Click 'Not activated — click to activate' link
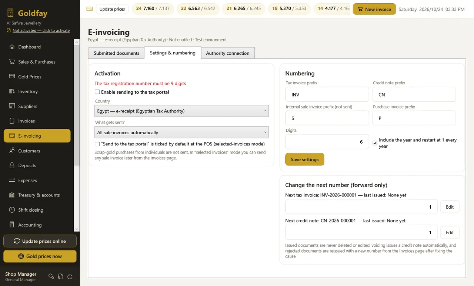 click(x=41, y=30)
